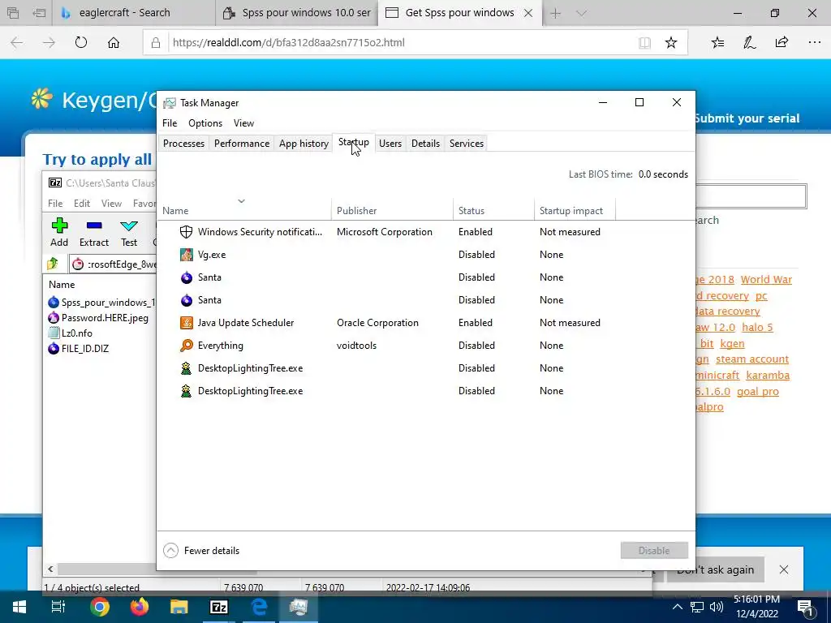The width and height of the screenshot is (831, 623).
Task: Sort 7-Zip list by Name header
Action: point(62,285)
